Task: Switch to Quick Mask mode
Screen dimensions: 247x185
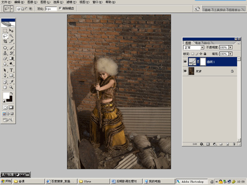Action: tap(11, 108)
